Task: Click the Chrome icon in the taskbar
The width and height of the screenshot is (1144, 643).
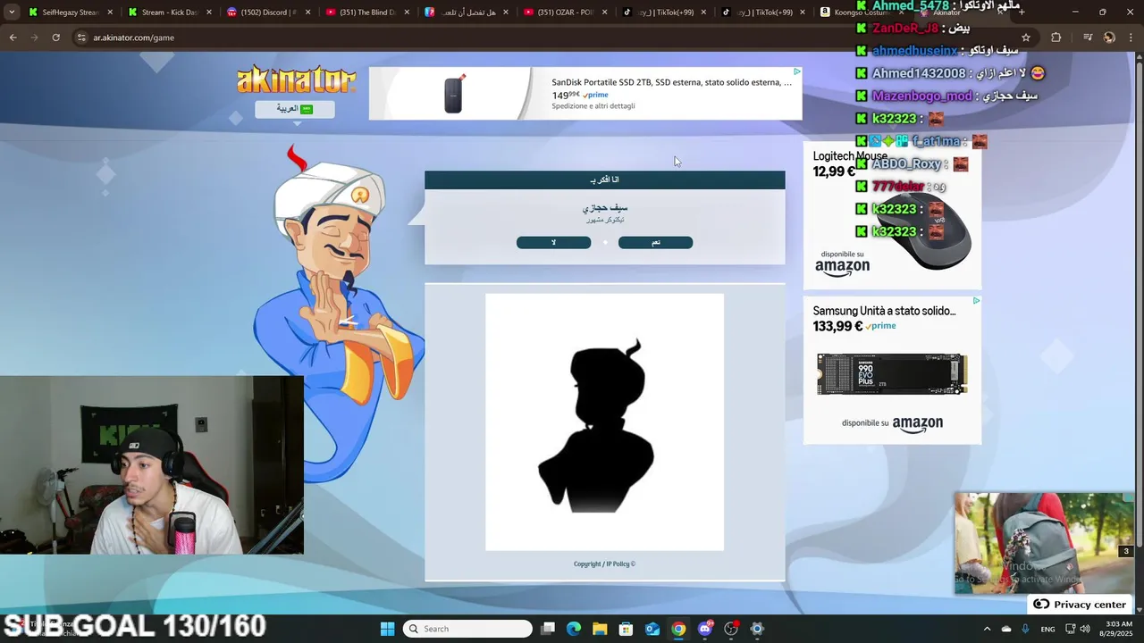Action: click(x=678, y=629)
